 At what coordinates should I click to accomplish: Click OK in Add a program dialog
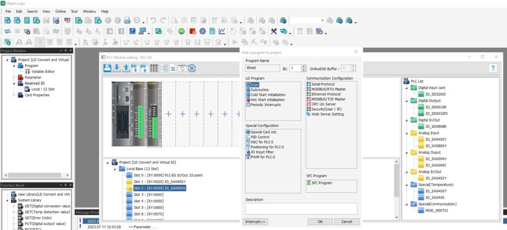(x=320, y=222)
